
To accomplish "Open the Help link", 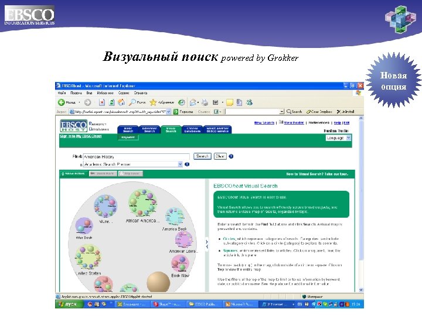I will click(338, 122).
